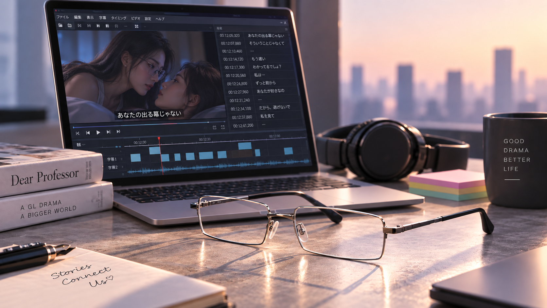Toggle the 字幕1 track marker
547x308 pixels.
click(122, 159)
